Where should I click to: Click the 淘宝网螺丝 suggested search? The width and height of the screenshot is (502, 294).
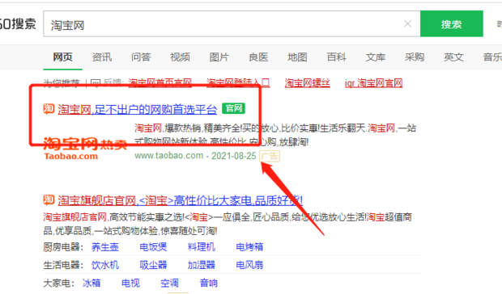pyautogui.click(x=308, y=83)
